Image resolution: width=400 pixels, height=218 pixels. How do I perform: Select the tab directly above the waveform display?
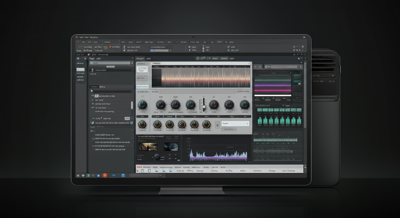click(x=156, y=63)
